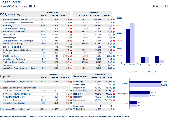The image size is (169, 118).
Task: Click the green arrow in the Kennzahlen Rohertrag row
Action: (114, 82)
